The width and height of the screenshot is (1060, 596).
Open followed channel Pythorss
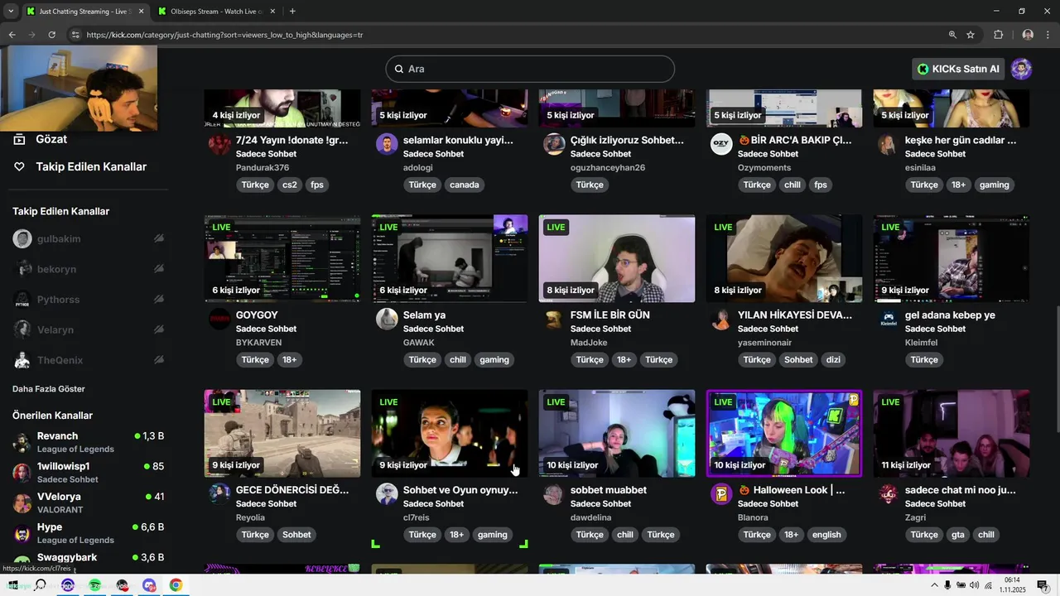88,300
